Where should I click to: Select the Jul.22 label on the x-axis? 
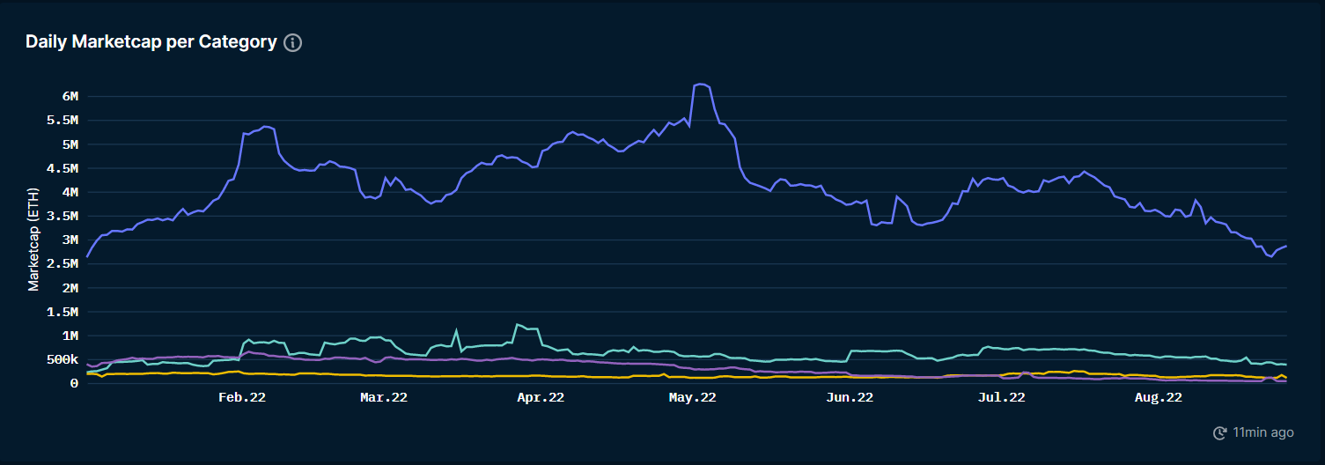point(1001,398)
